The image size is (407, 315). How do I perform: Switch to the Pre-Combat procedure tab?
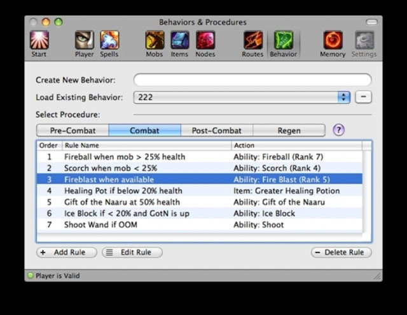click(72, 130)
